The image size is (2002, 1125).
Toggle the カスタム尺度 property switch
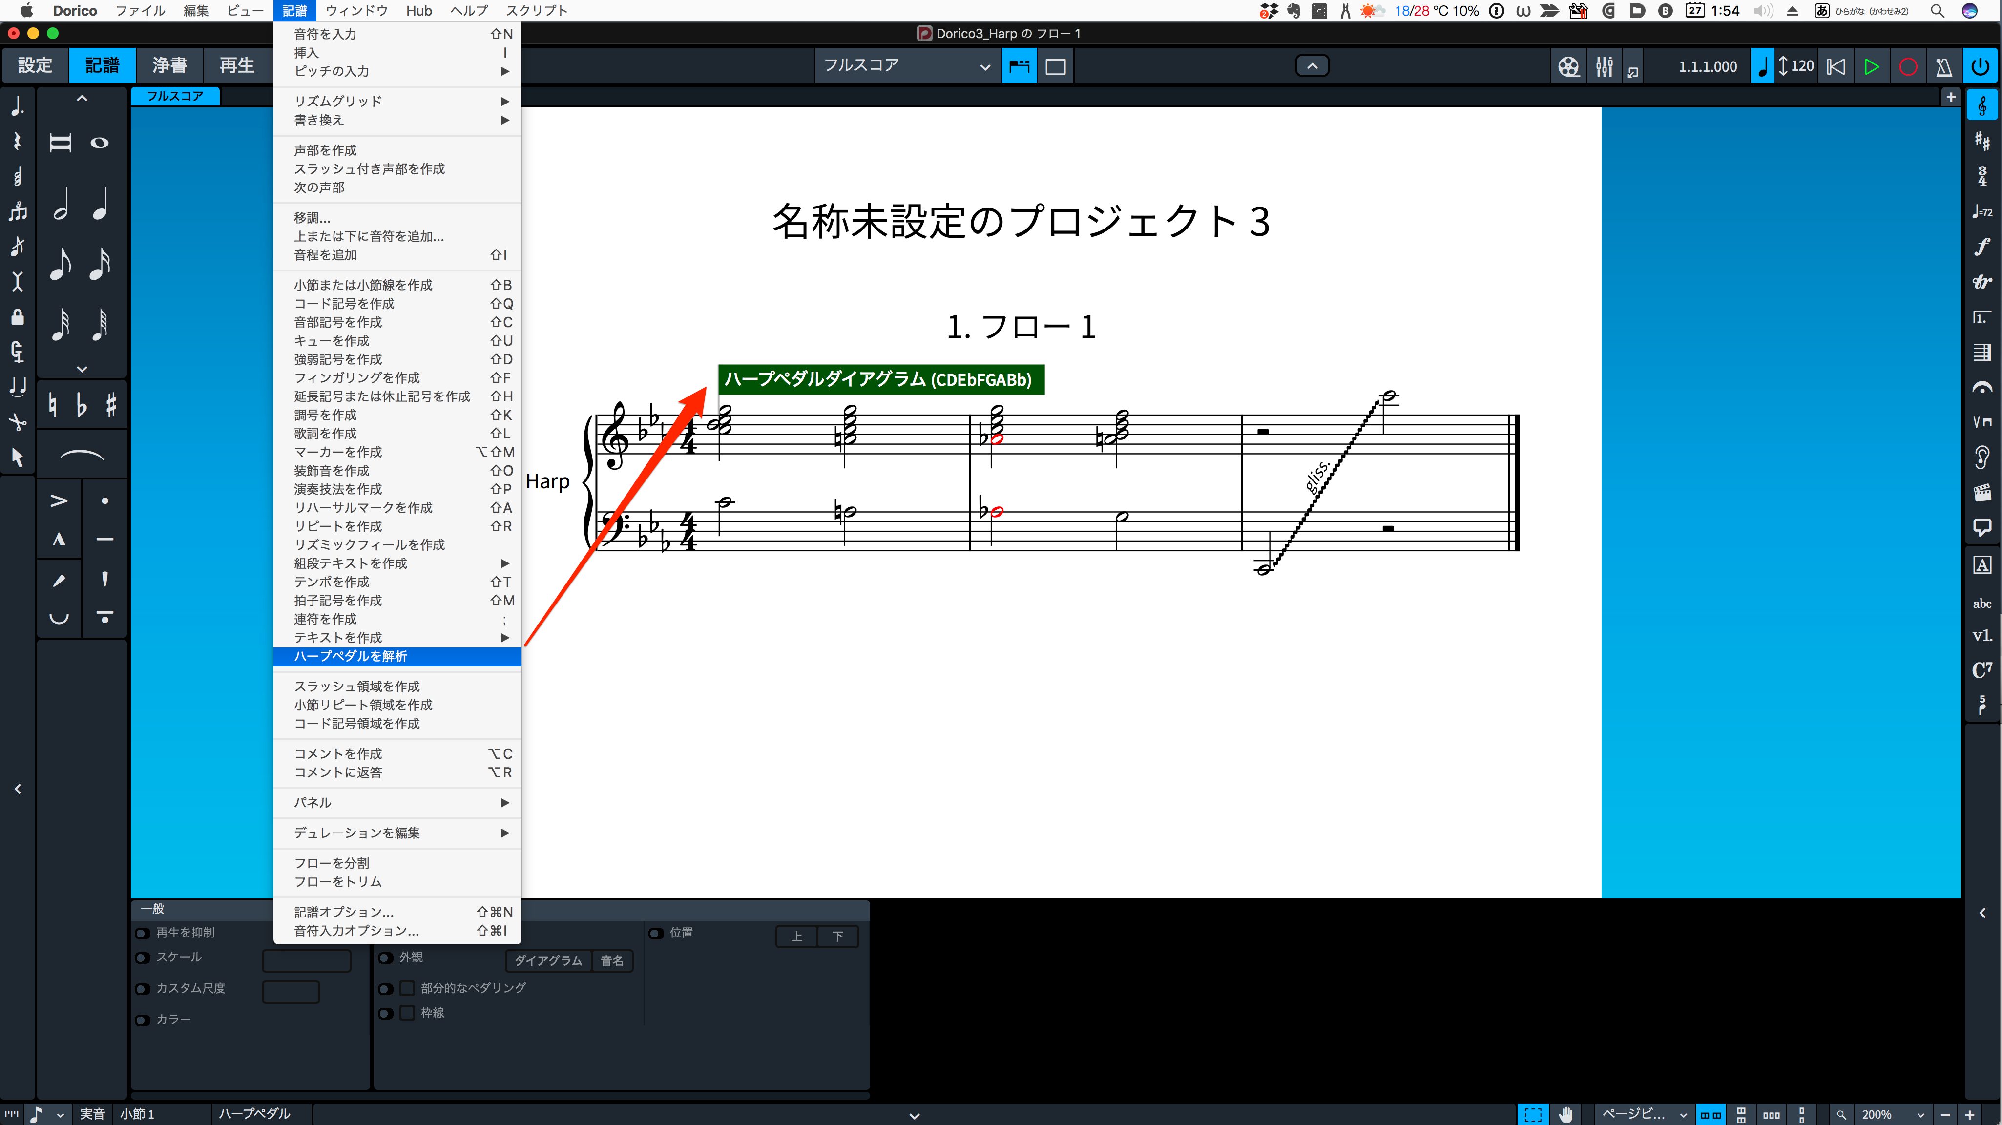(142, 989)
